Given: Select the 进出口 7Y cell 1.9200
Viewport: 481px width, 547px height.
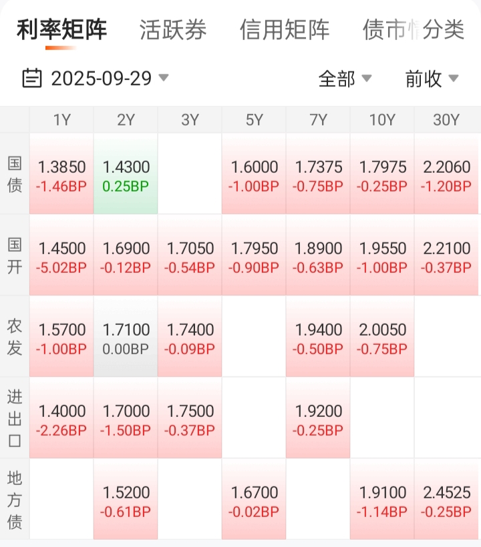Looking at the screenshot, I should [318, 418].
